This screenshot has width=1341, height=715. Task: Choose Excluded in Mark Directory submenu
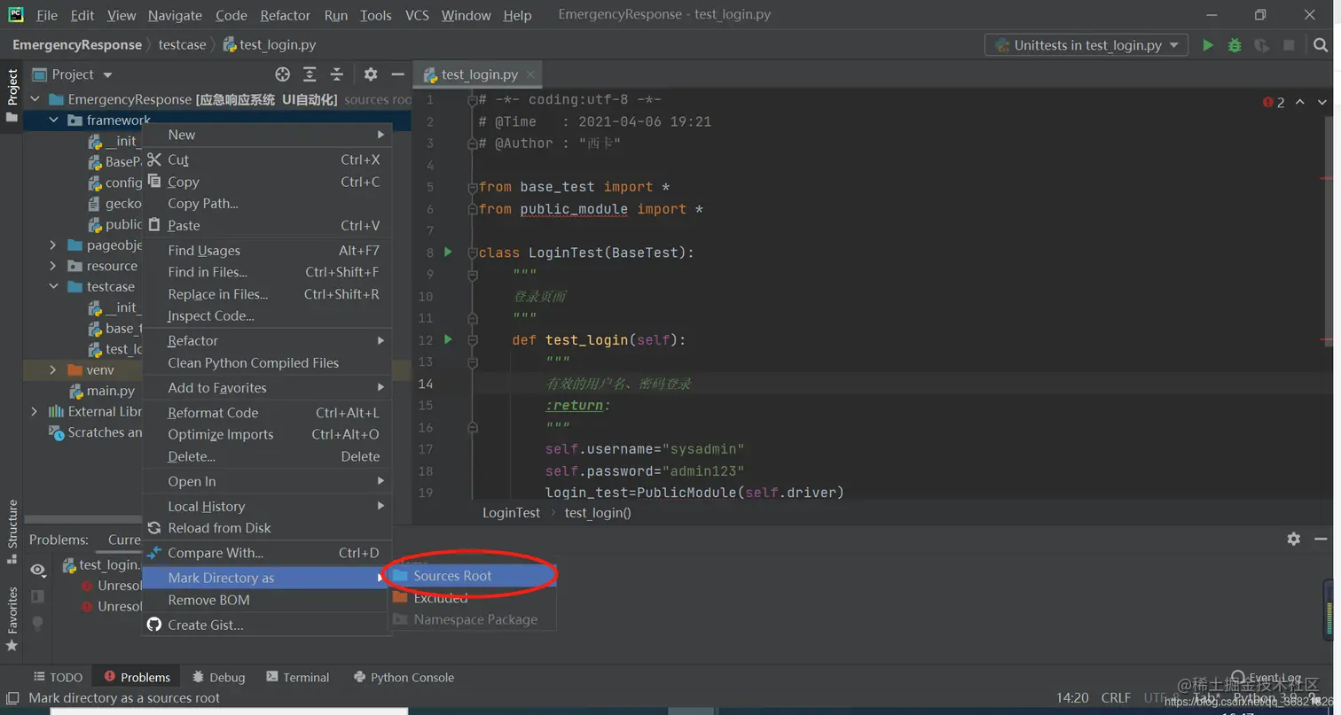473,598
